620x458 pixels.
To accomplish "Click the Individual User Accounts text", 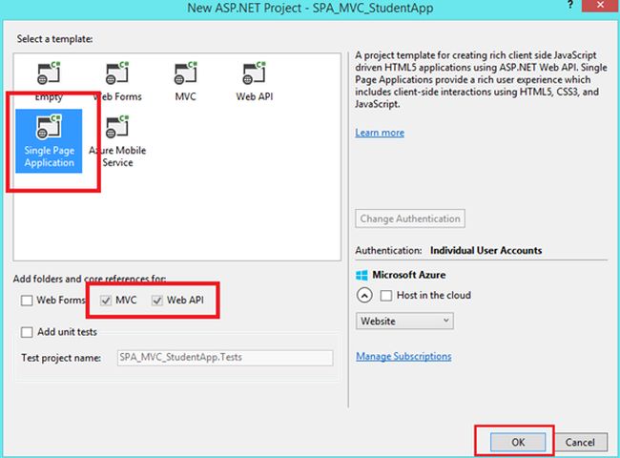I will (486, 250).
